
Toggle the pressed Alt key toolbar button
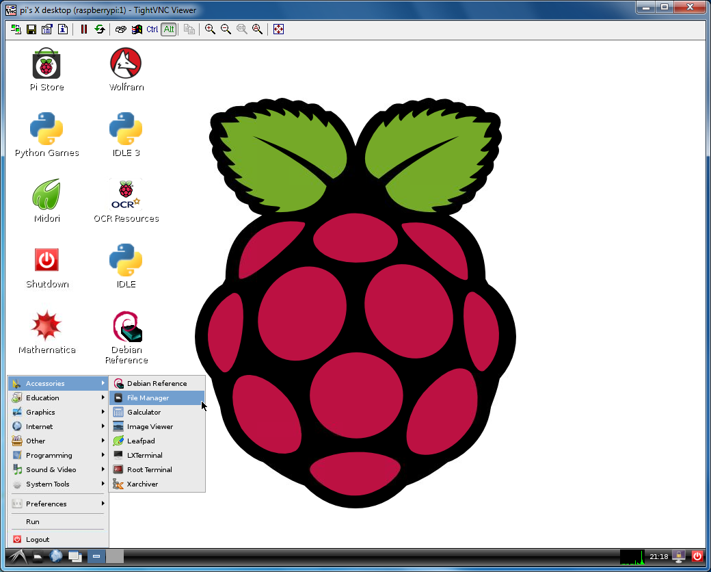point(169,29)
